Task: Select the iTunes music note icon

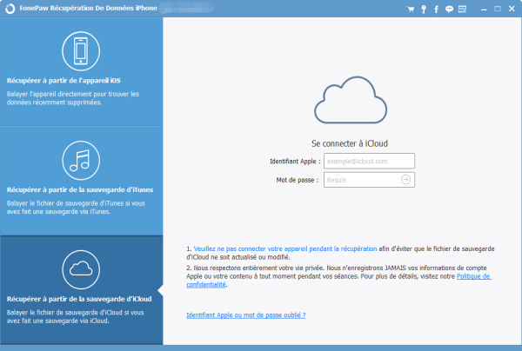Action: pos(81,160)
